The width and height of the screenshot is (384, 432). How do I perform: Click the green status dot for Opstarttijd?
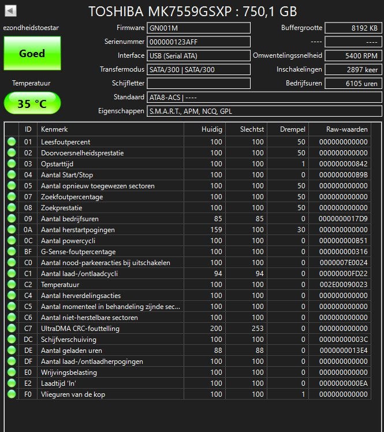pos(12,163)
